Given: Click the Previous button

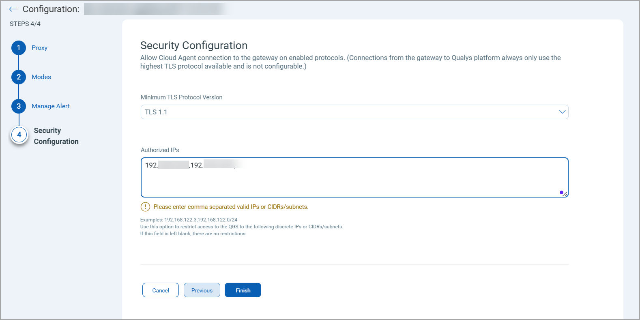Looking at the screenshot, I should 202,290.
